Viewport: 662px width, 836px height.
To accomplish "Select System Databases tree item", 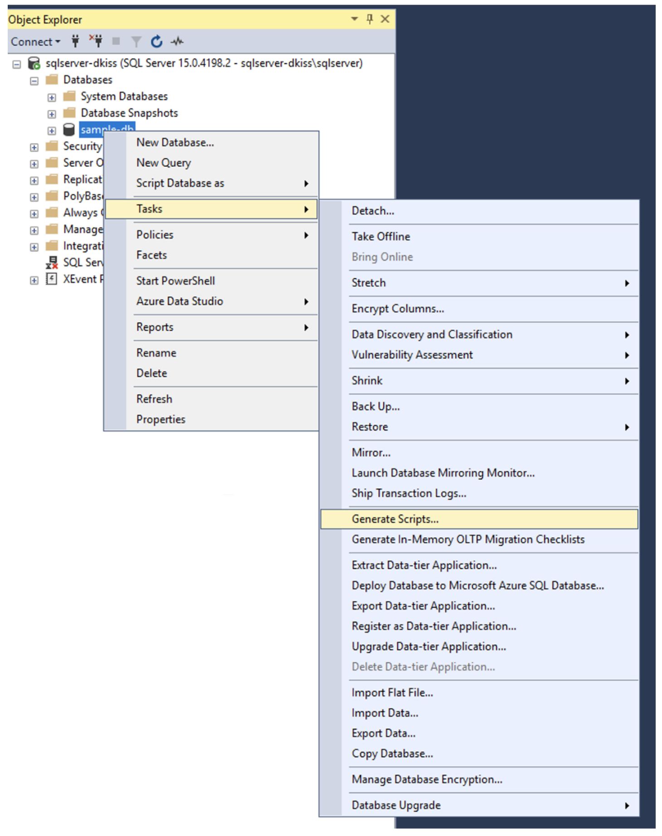I will [124, 96].
